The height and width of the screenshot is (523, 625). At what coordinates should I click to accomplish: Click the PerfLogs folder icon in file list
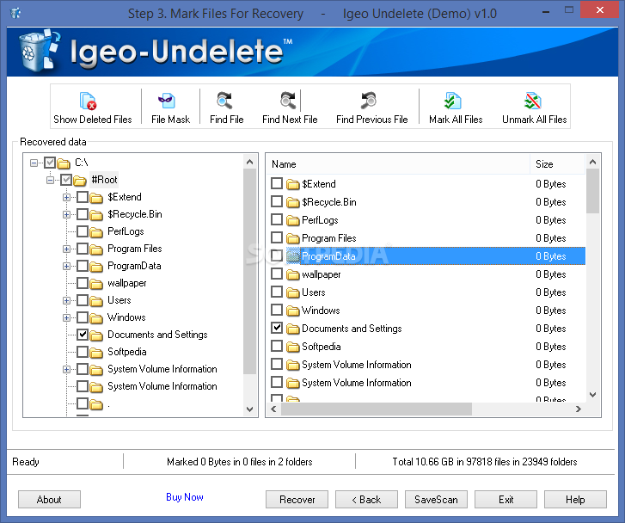click(x=293, y=220)
